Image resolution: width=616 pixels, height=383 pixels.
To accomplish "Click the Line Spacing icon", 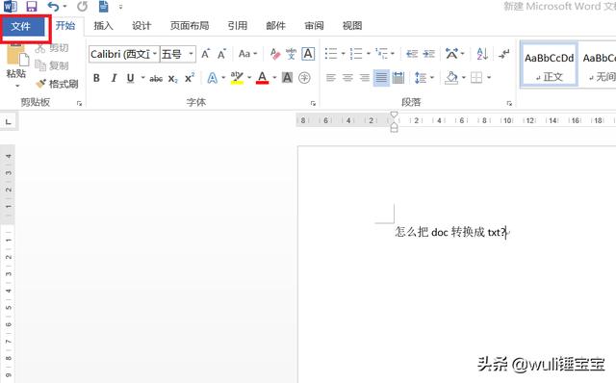I will (421, 78).
